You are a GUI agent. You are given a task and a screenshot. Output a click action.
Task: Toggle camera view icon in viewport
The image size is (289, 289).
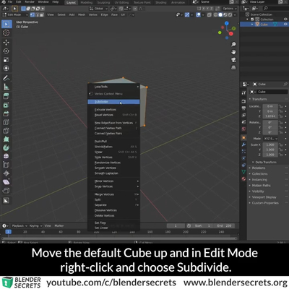tap(233, 60)
